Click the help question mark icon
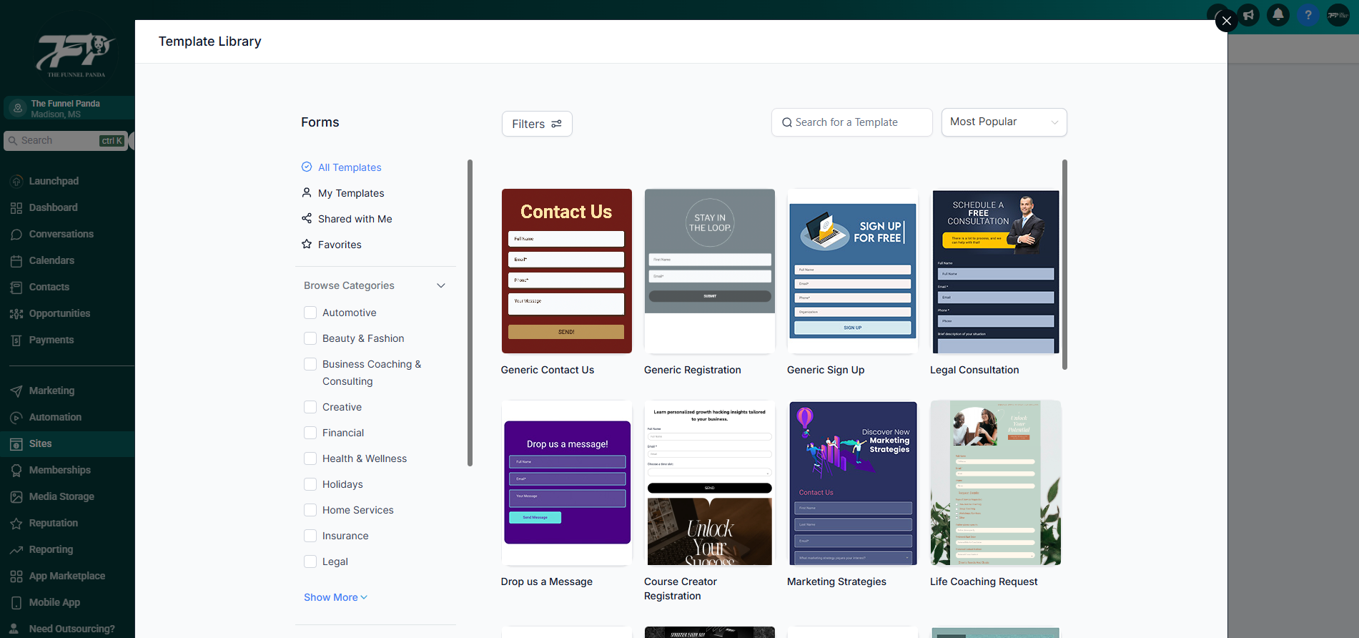The height and width of the screenshot is (638, 1359). click(x=1308, y=14)
